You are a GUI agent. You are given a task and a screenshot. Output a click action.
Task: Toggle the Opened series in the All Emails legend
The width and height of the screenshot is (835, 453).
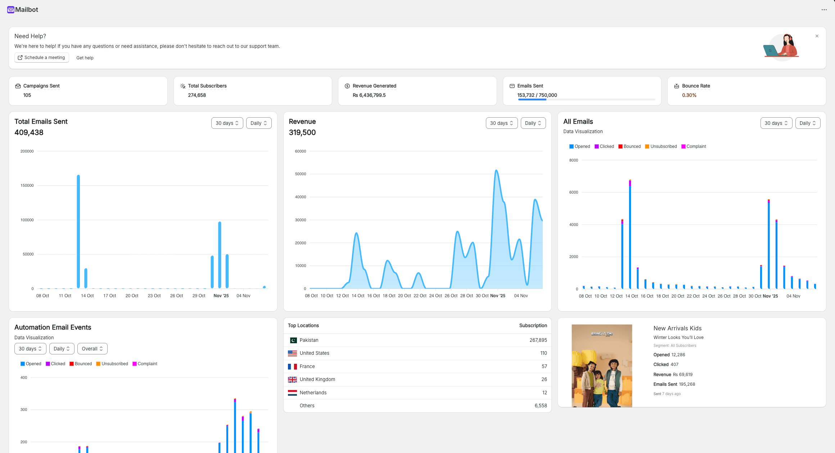click(x=579, y=146)
